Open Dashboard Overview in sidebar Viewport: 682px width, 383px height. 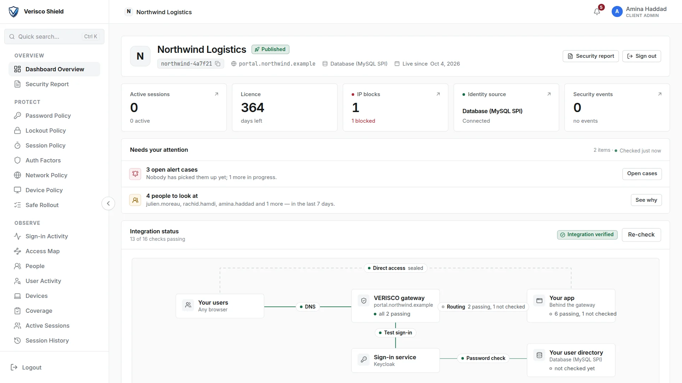point(54,69)
